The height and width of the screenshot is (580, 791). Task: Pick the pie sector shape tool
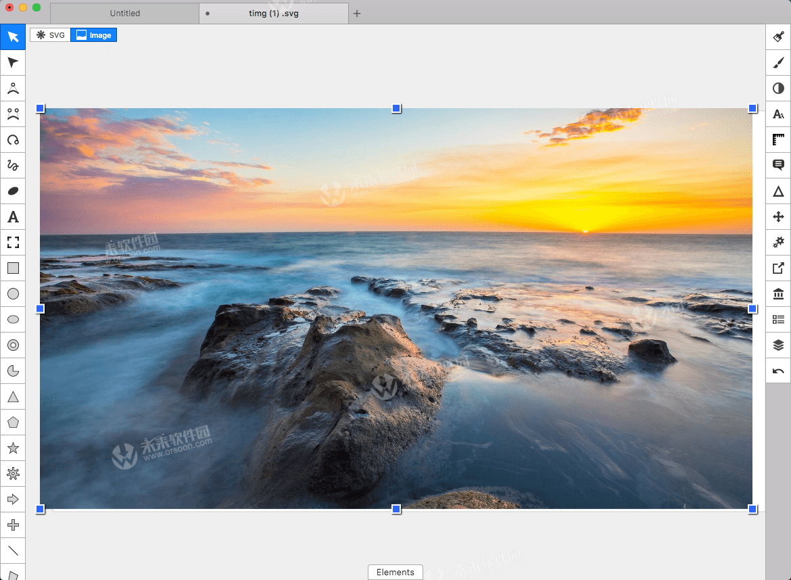13,371
